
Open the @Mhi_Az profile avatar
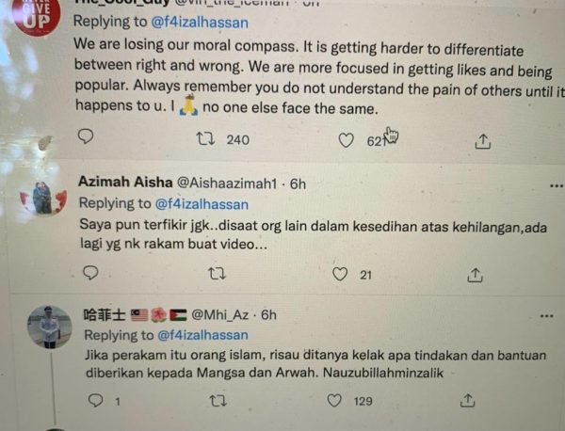point(49,327)
